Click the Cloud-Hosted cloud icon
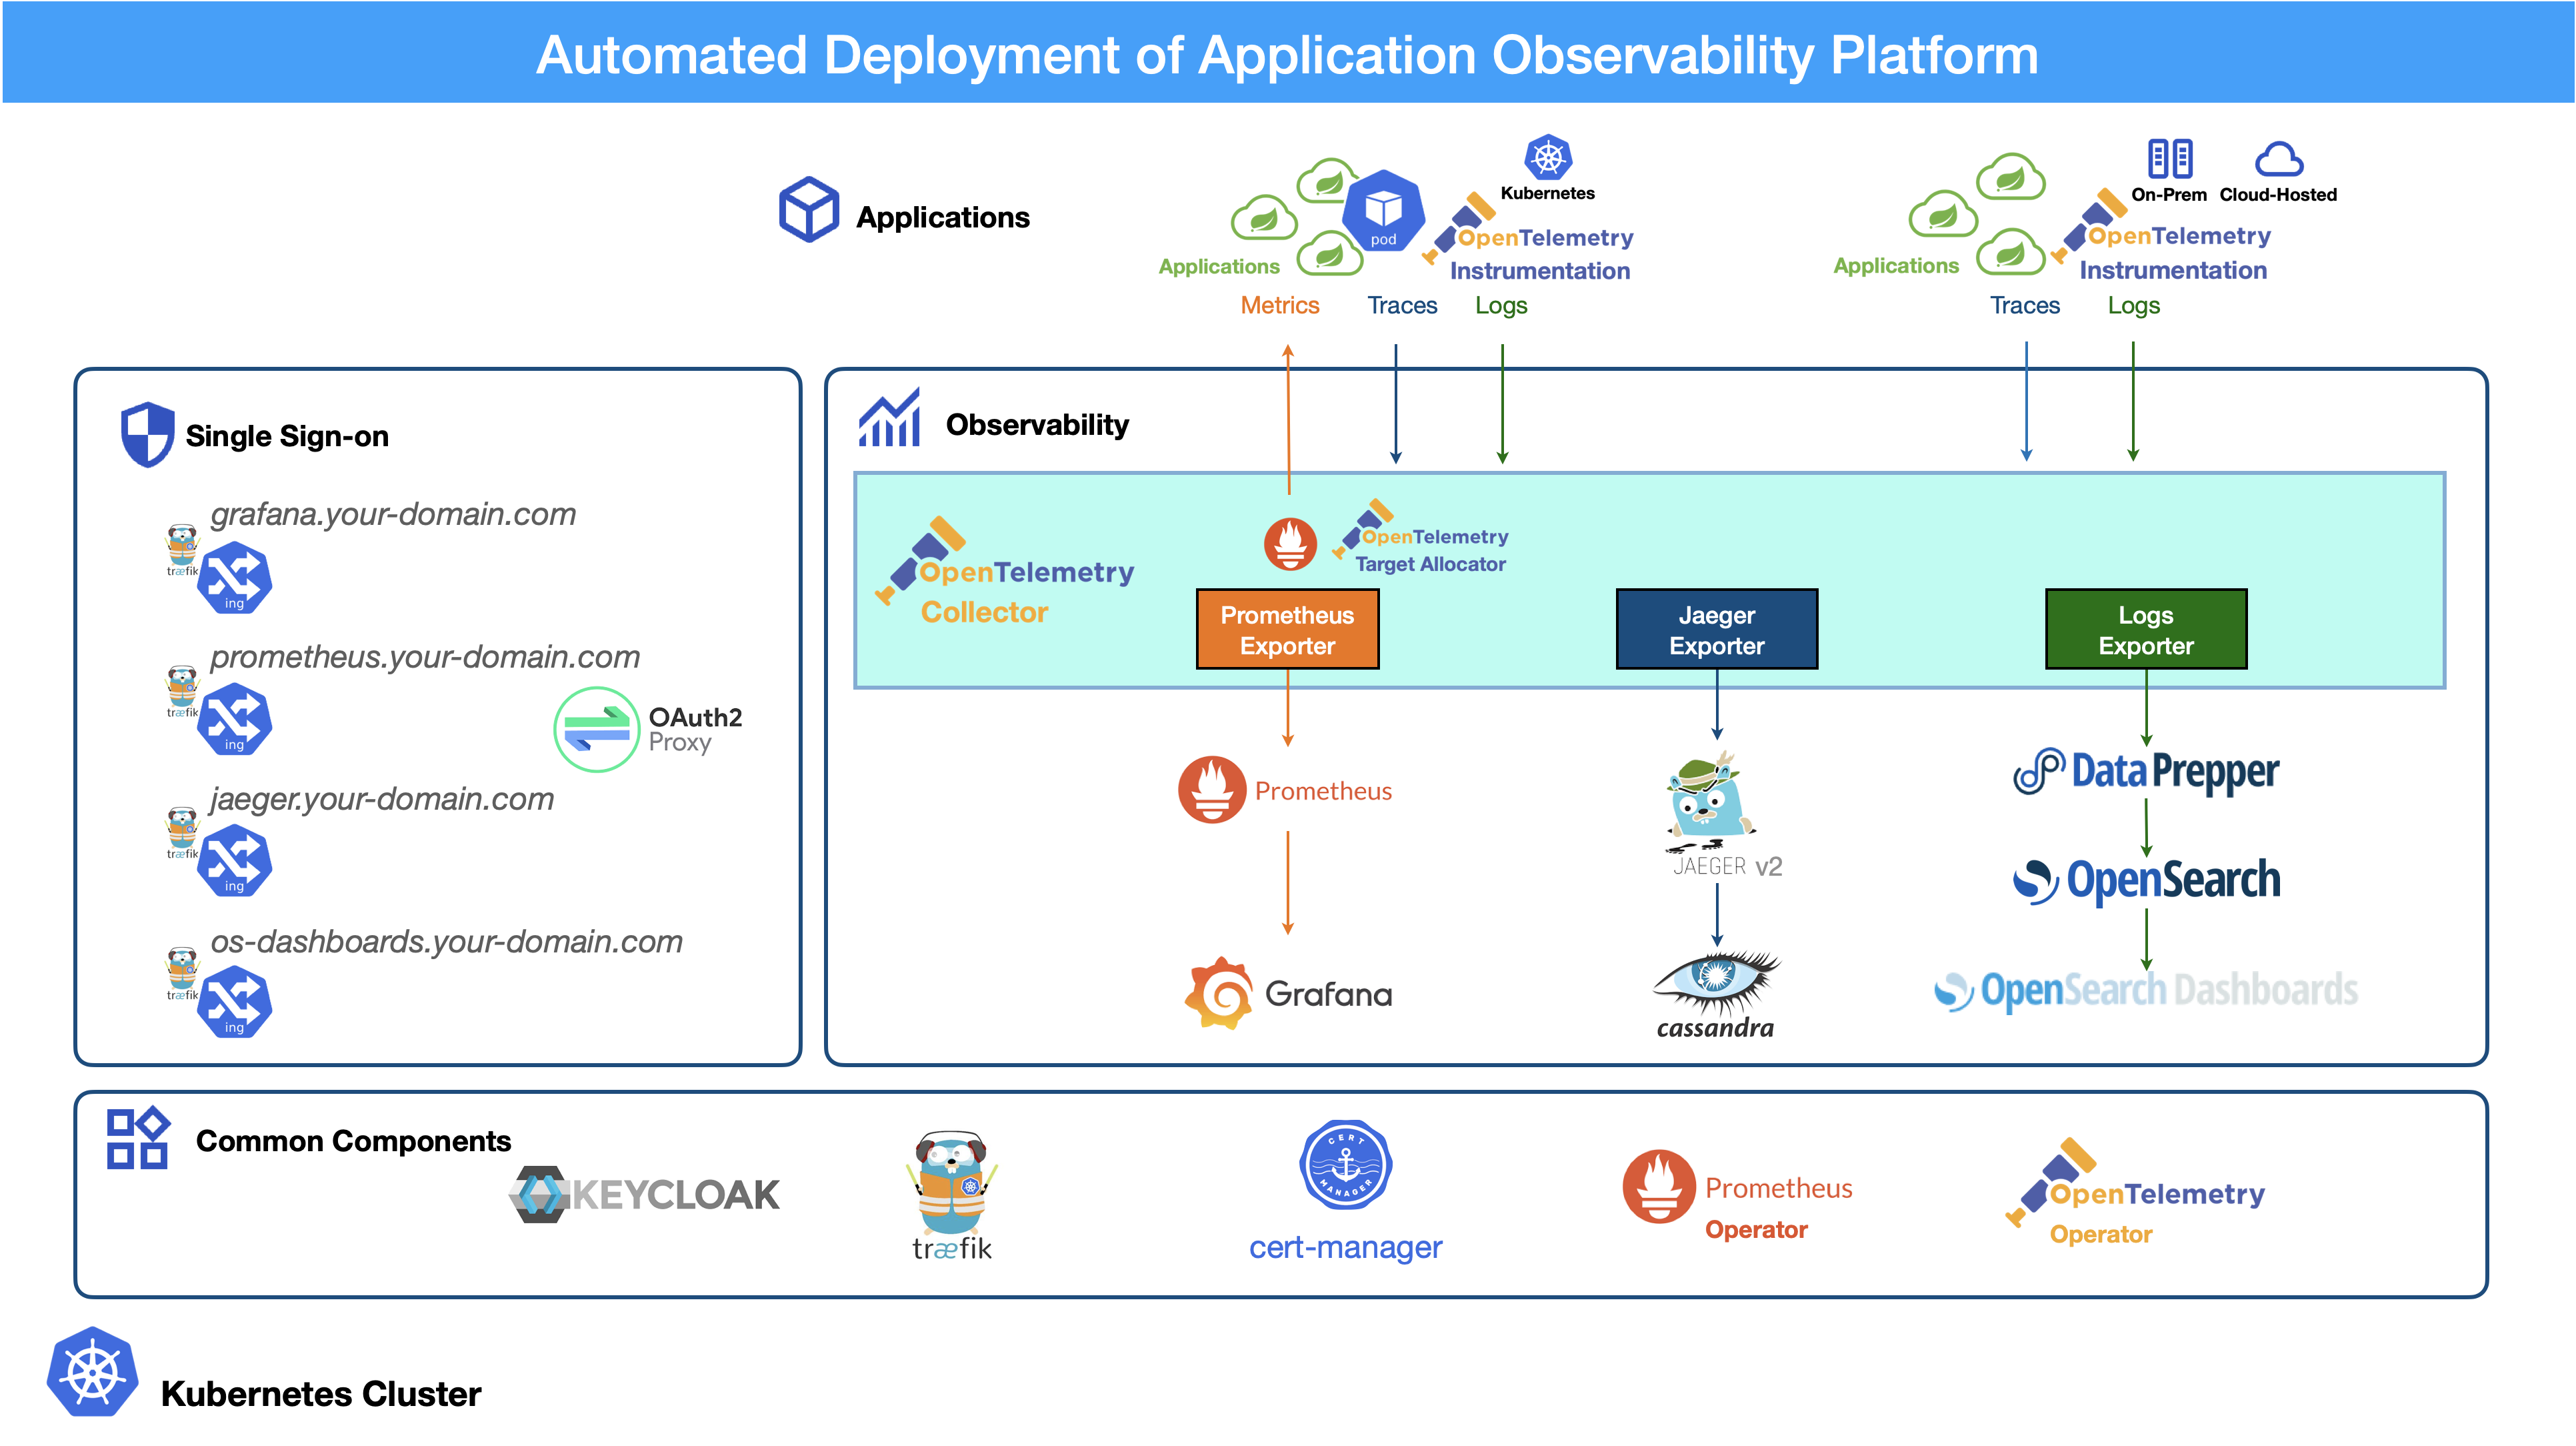 click(x=2279, y=159)
